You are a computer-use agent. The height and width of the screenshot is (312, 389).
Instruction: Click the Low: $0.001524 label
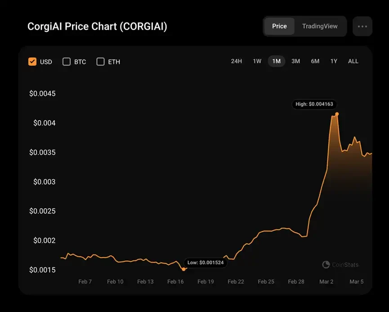[x=206, y=263]
